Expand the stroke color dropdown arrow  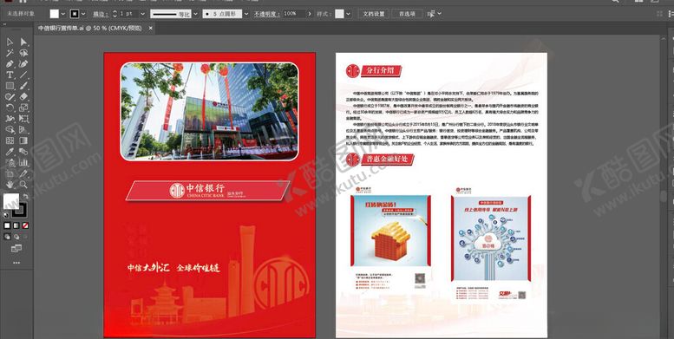(83, 14)
